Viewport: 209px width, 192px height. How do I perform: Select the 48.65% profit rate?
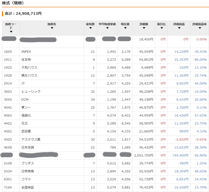point(201,171)
